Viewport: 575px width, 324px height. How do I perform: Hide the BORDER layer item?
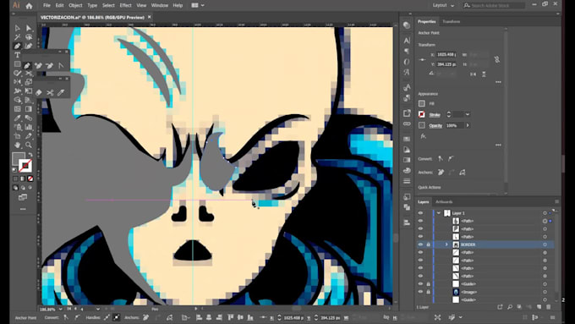tap(420, 244)
